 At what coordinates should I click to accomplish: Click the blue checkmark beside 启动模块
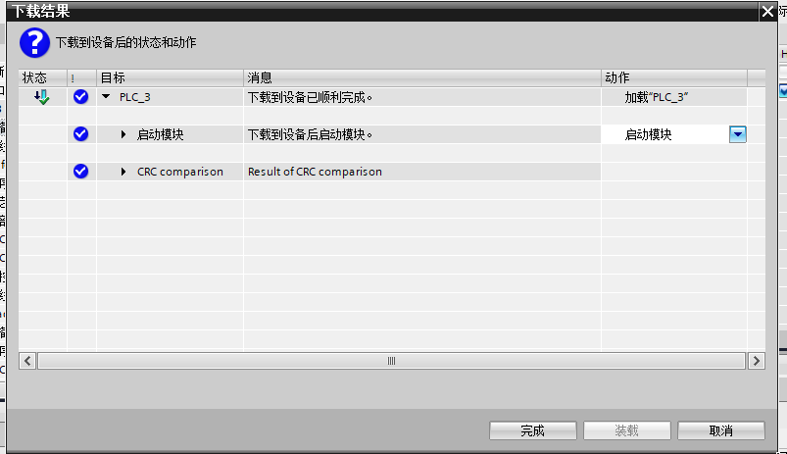point(81,134)
